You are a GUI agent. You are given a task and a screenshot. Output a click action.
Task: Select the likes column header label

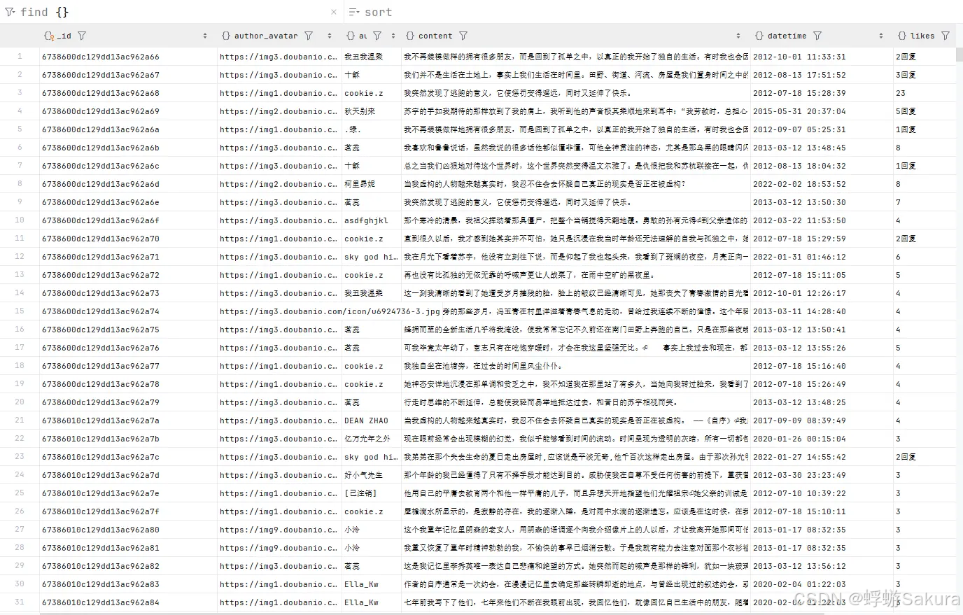click(922, 36)
